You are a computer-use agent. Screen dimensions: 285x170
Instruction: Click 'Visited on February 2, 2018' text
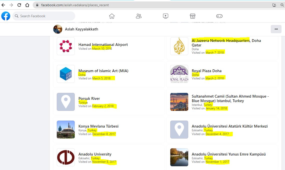(x=96, y=106)
